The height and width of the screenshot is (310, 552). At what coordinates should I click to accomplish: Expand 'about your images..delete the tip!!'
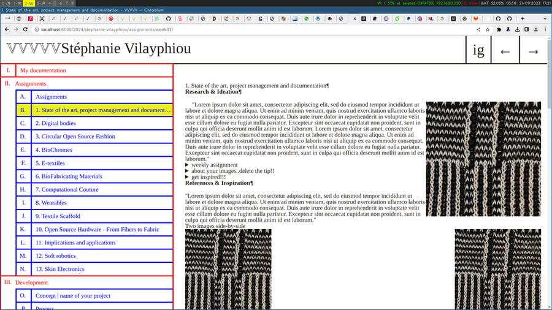pyautogui.click(x=187, y=171)
